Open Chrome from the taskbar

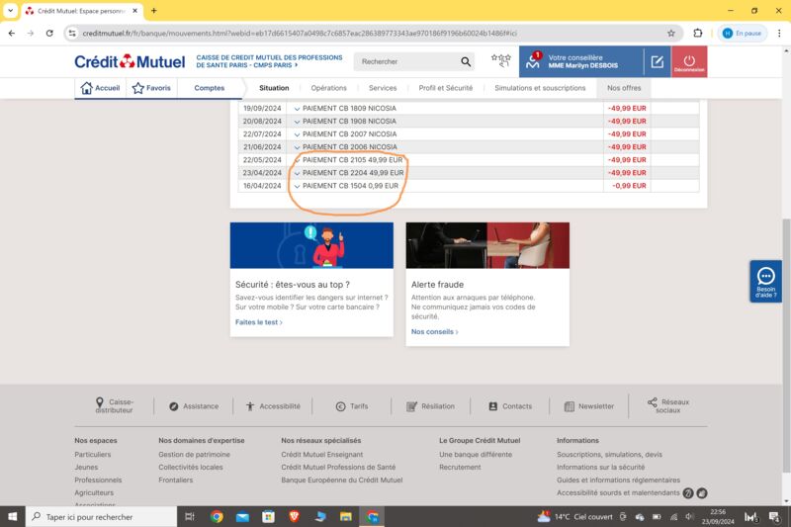(217, 516)
